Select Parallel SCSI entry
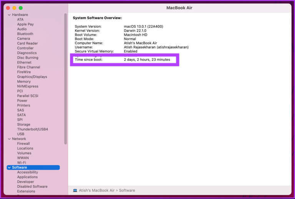 coord(28,96)
